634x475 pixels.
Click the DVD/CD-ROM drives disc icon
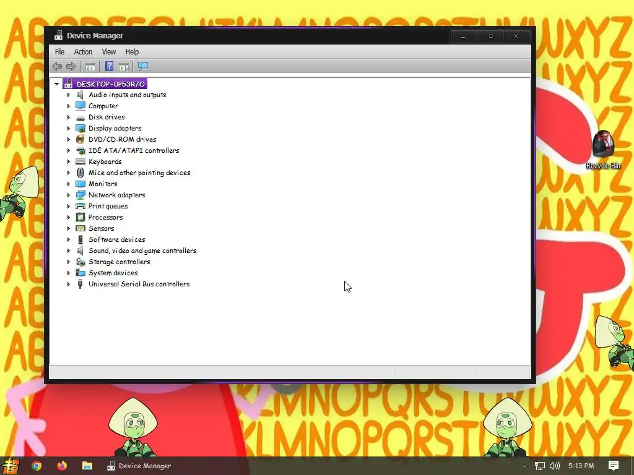[x=80, y=139]
